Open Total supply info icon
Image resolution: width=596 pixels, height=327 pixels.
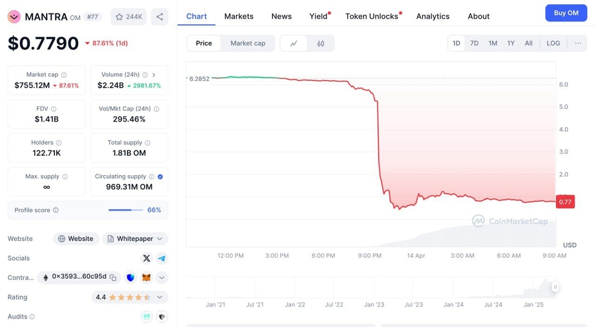pyautogui.click(x=148, y=143)
